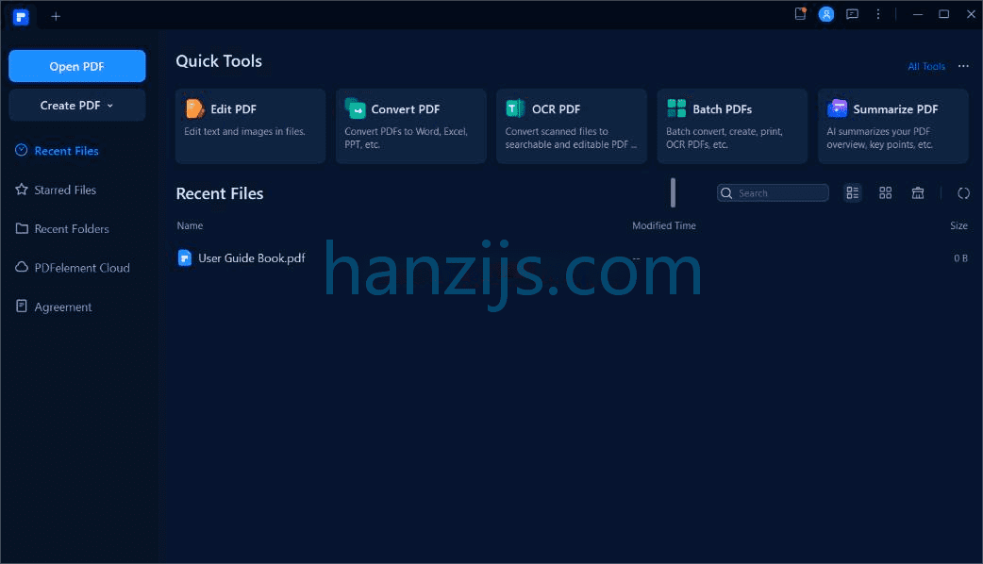Click the Convert PDF green icon
Screen dimensions: 983x564
click(356, 108)
